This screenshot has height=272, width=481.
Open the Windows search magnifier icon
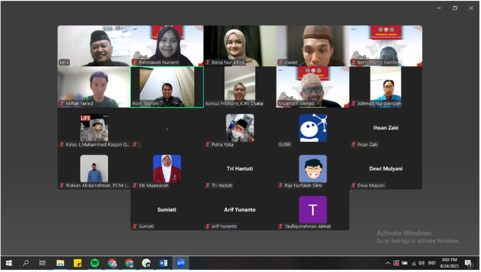click(26, 263)
